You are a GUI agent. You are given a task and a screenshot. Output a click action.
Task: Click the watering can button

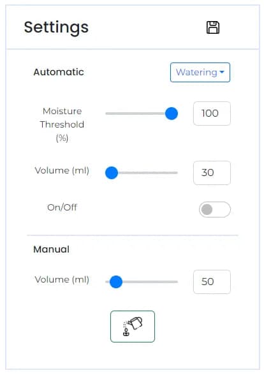[x=133, y=327]
